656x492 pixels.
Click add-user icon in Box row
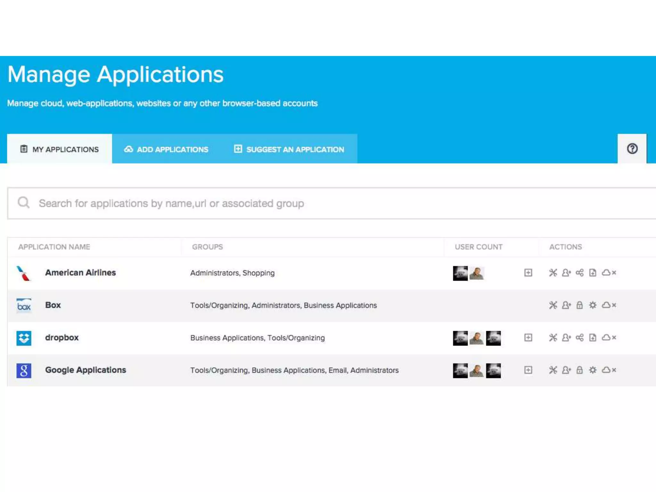coord(566,305)
